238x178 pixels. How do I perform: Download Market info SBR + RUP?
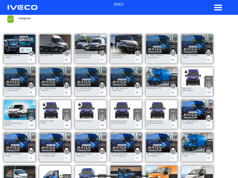click(x=67, y=119)
